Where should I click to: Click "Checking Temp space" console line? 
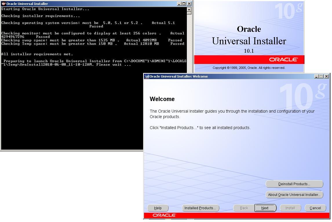pyautogui.click(x=93, y=44)
